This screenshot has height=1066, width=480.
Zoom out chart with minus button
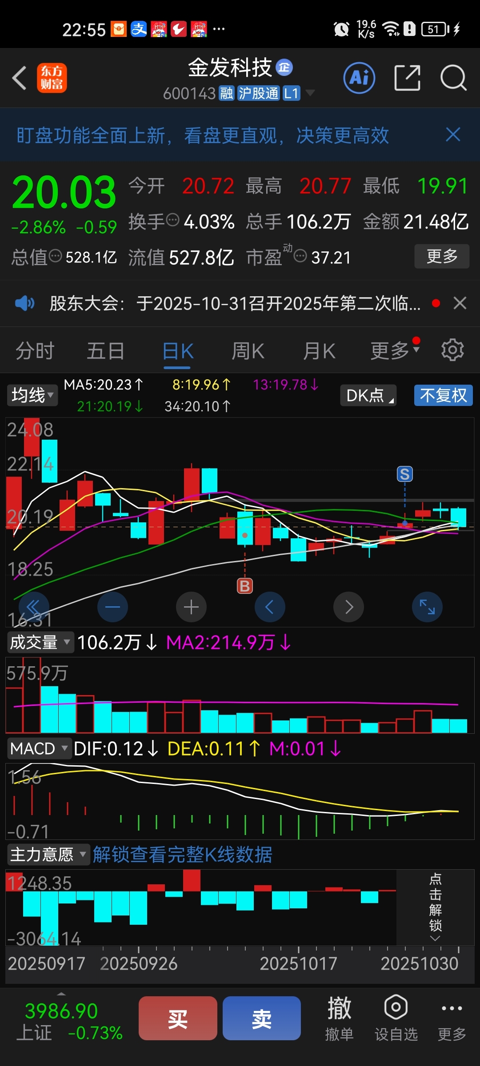click(x=112, y=607)
